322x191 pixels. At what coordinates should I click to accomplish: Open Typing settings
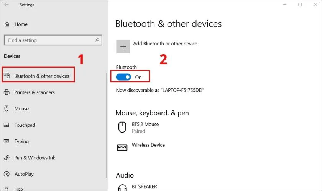tap(21, 141)
